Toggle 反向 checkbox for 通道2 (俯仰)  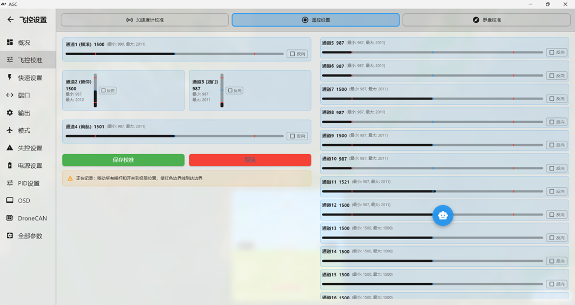(x=104, y=91)
